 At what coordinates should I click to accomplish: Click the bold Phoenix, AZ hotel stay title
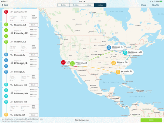click(x=21, y=33)
